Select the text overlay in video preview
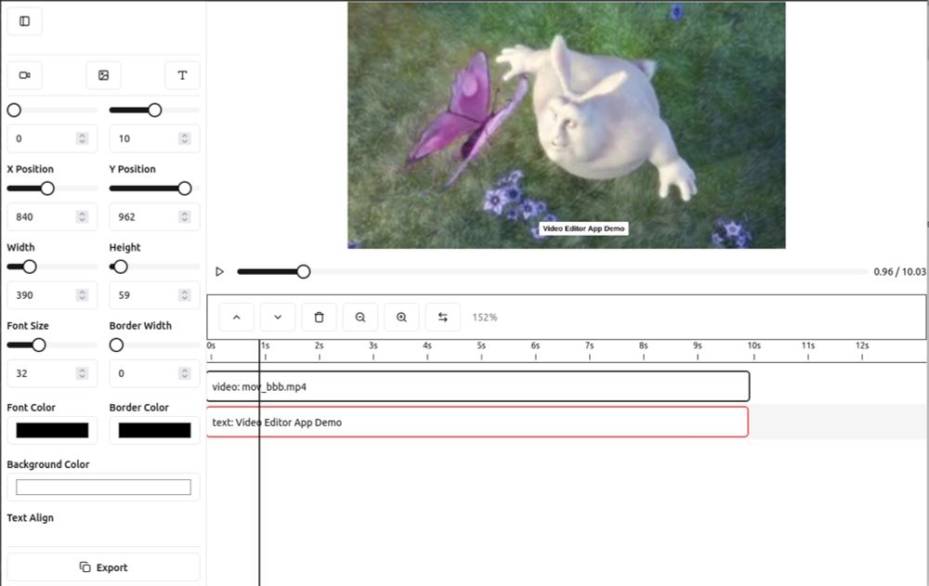The width and height of the screenshot is (929, 586). 583,228
